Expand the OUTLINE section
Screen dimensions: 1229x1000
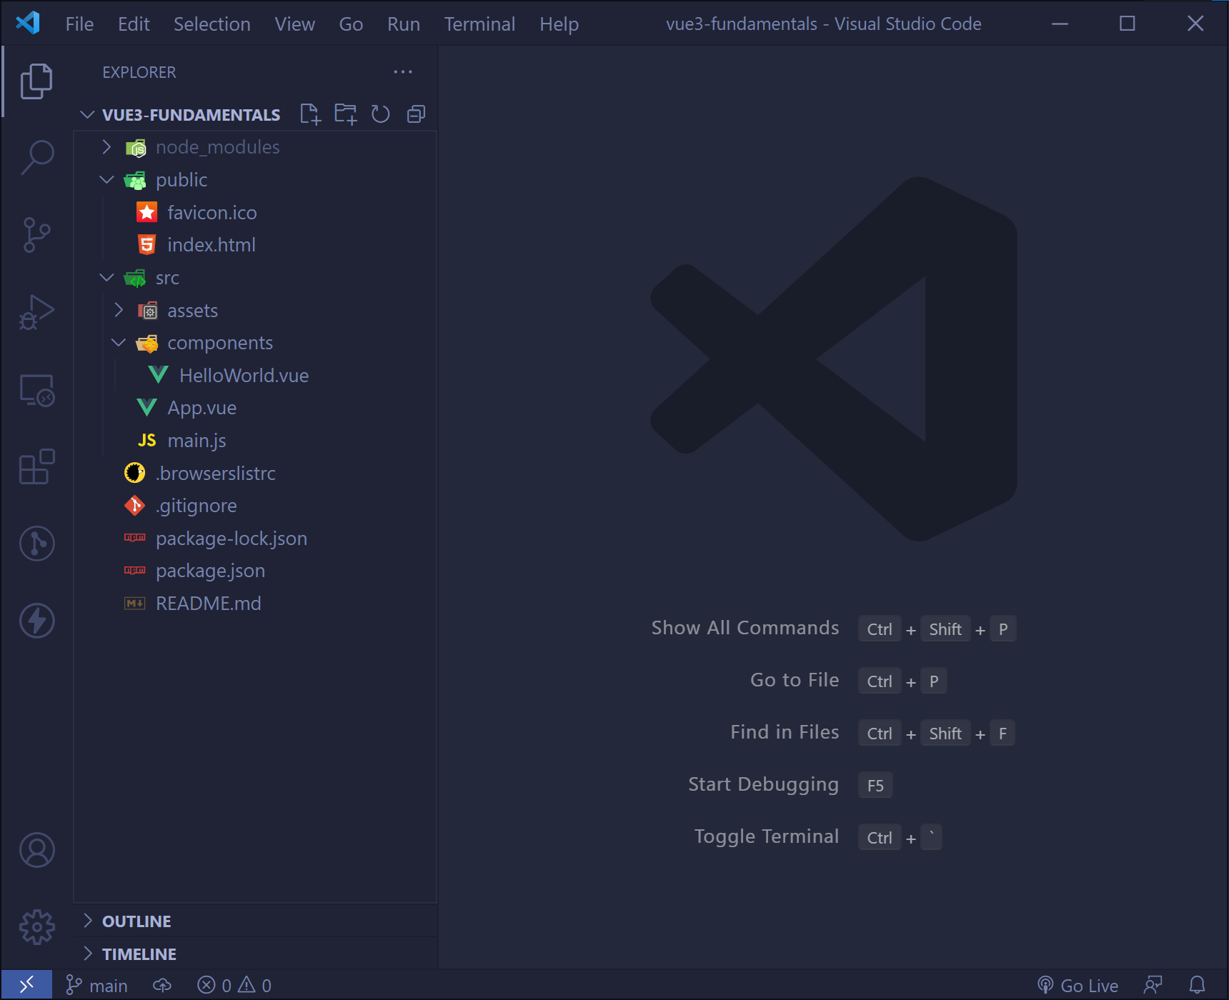pyautogui.click(x=136, y=921)
